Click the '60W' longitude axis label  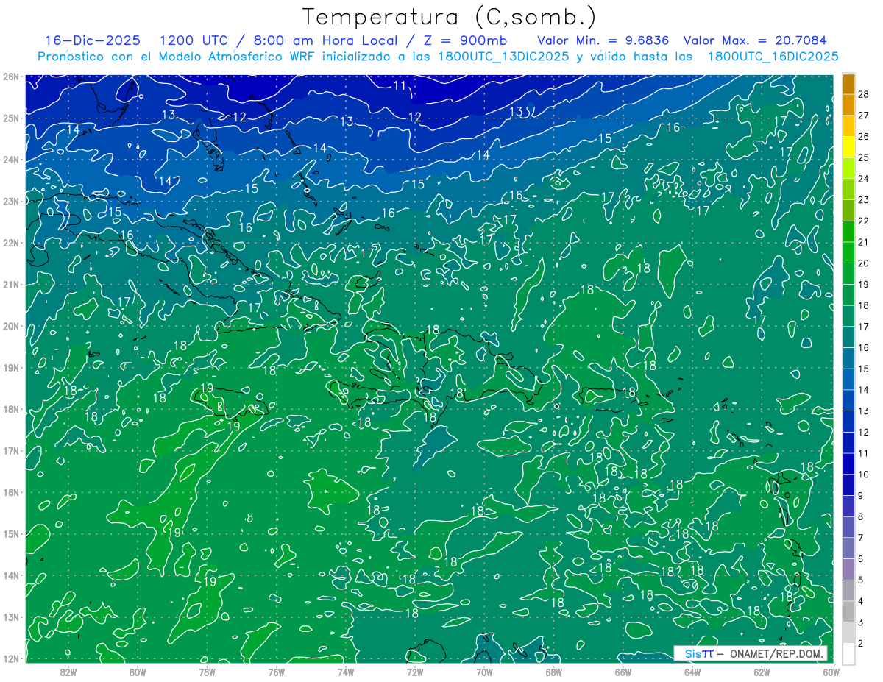(x=831, y=672)
